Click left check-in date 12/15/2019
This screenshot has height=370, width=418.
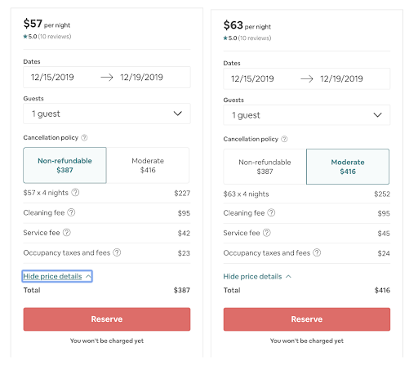click(x=52, y=78)
